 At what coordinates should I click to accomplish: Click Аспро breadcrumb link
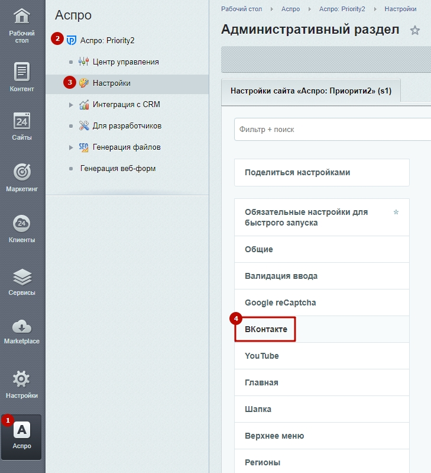click(291, 9)
